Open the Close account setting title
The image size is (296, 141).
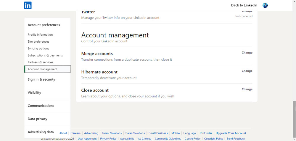tap(95, 90)
